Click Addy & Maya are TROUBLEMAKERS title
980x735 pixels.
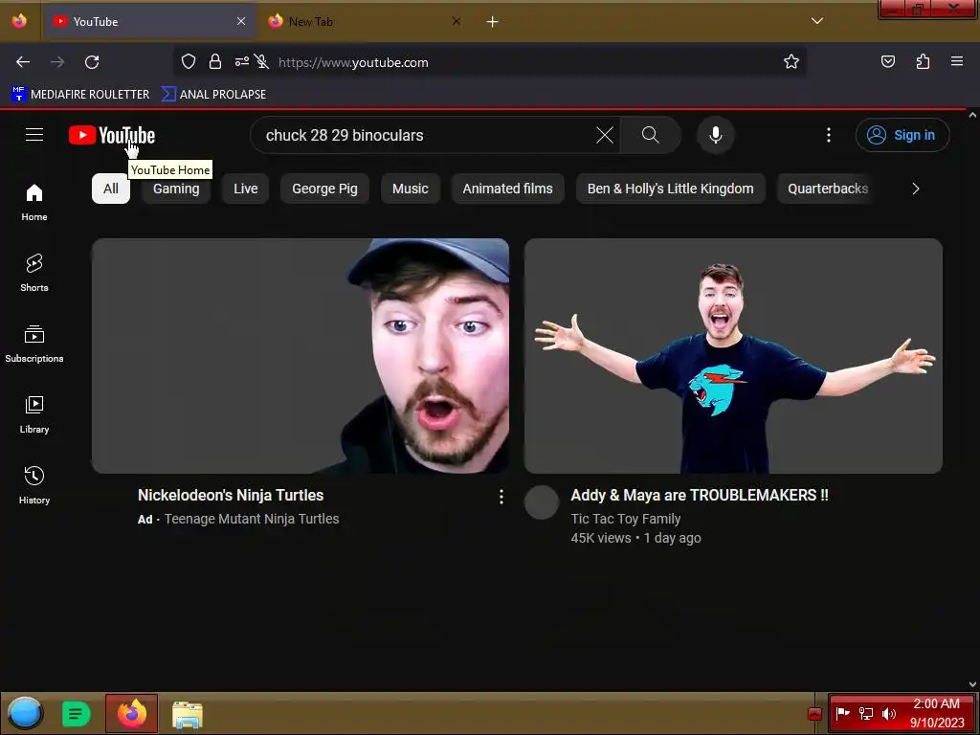[700, 495]
